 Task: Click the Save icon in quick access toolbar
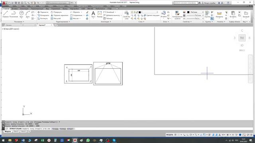[16, 3]
